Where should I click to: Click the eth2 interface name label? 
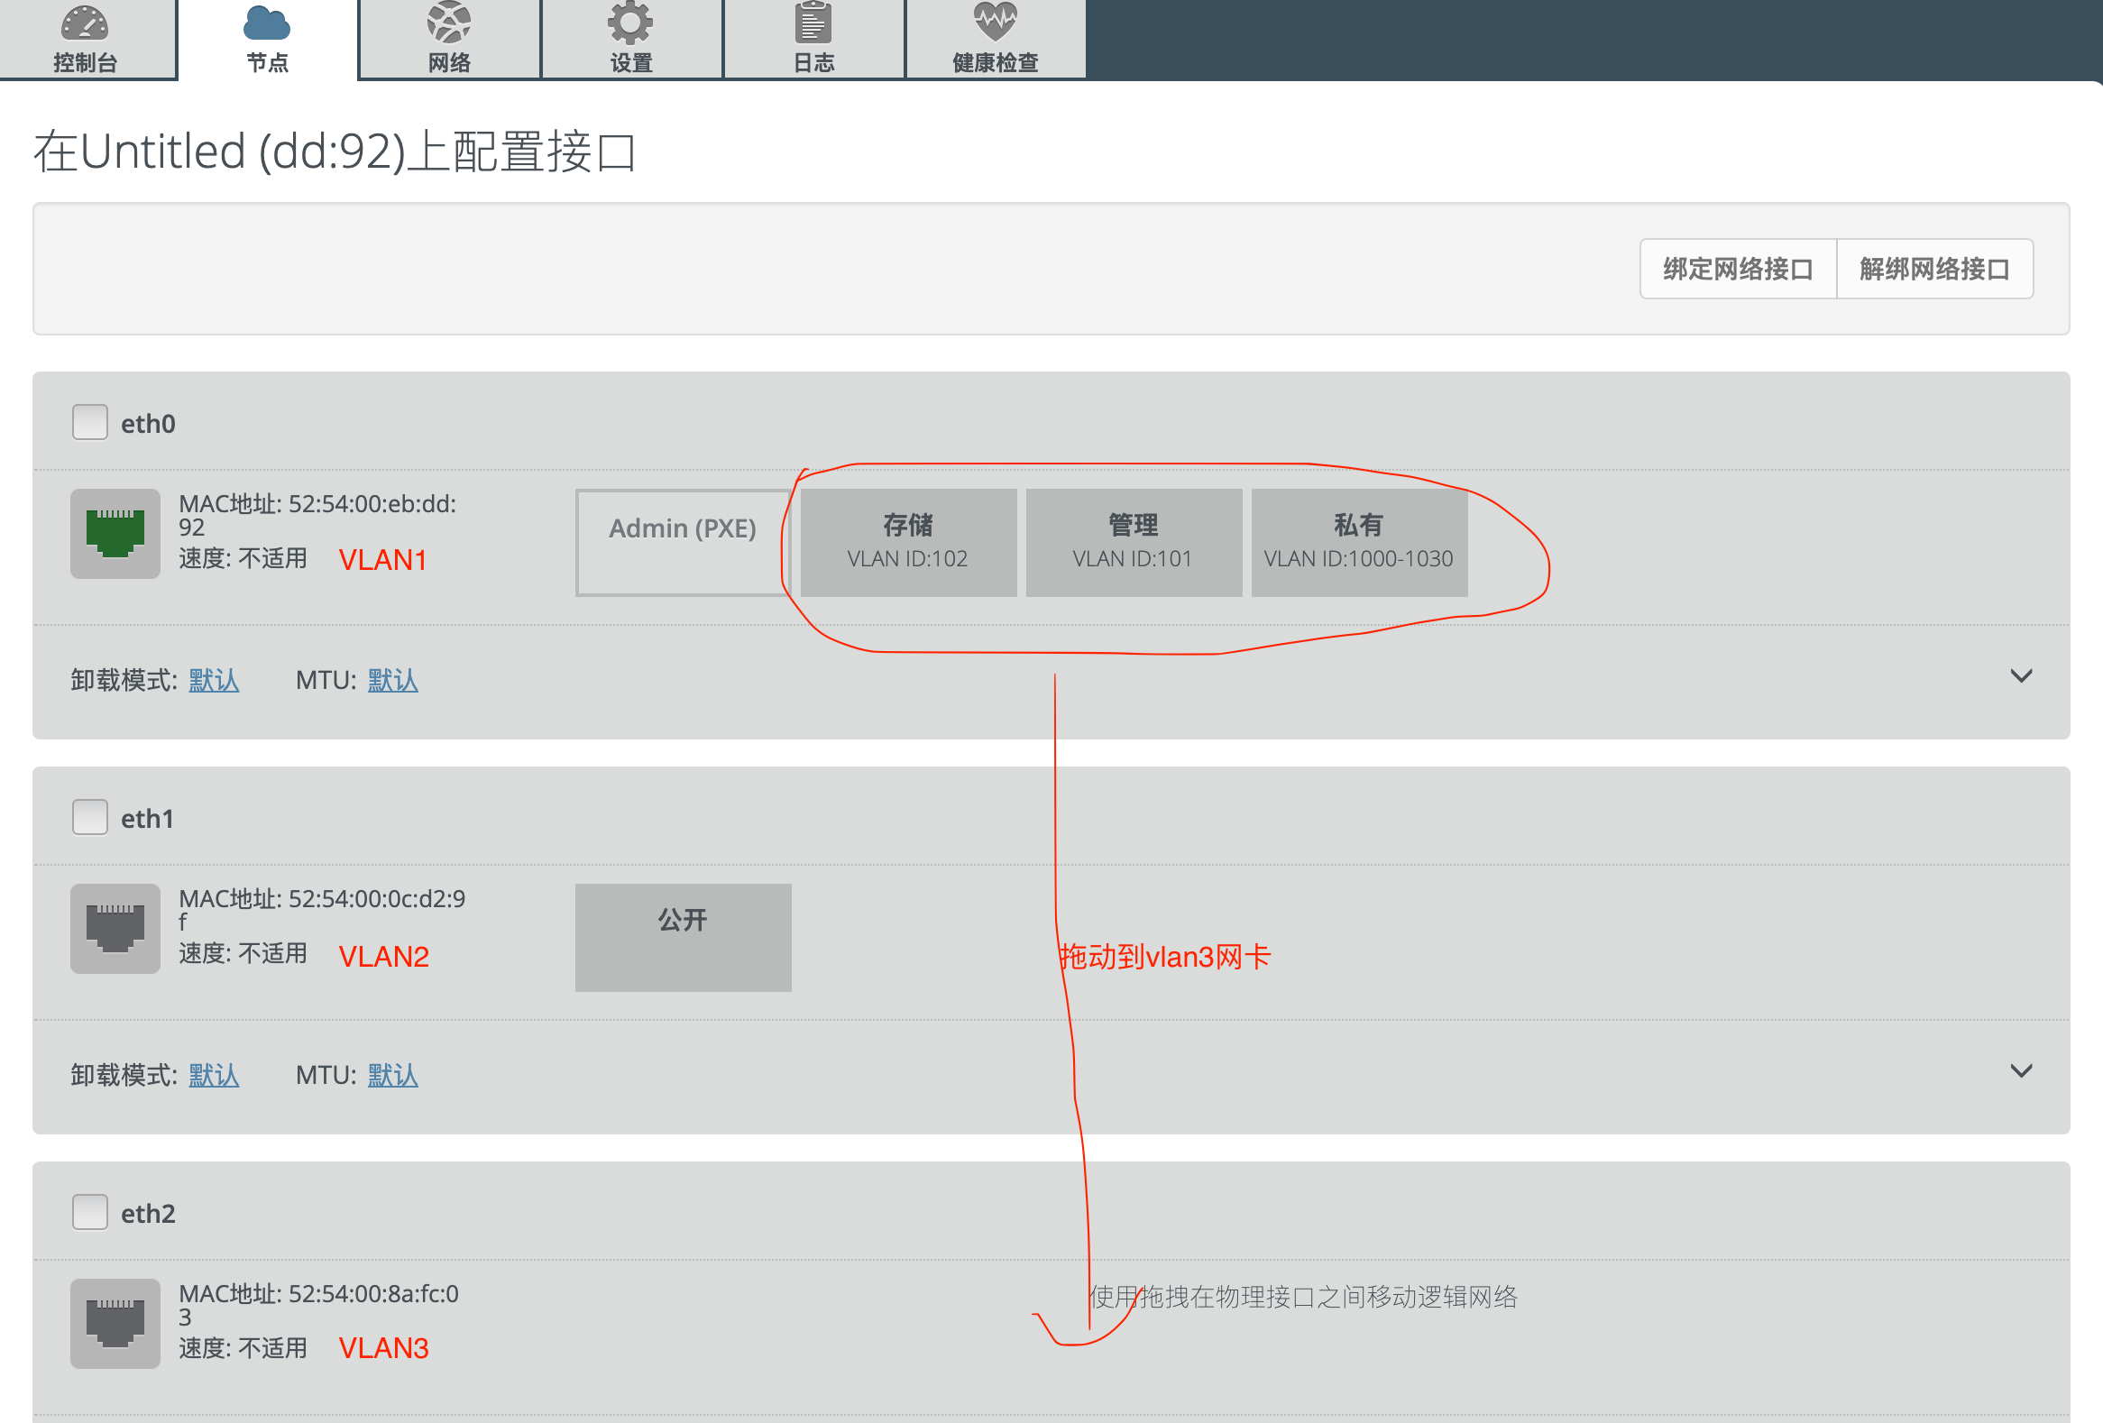[x=149, y=1214]
